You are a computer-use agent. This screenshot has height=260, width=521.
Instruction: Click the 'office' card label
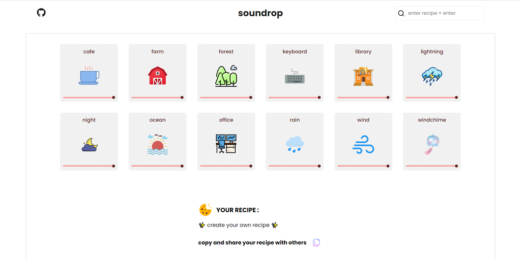point(226,120)
